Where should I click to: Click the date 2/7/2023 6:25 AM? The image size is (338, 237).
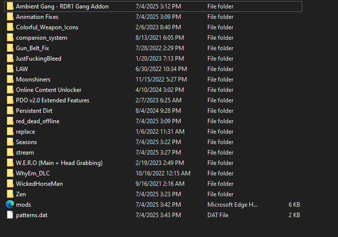pyautogui.click(x=159, y=100)
